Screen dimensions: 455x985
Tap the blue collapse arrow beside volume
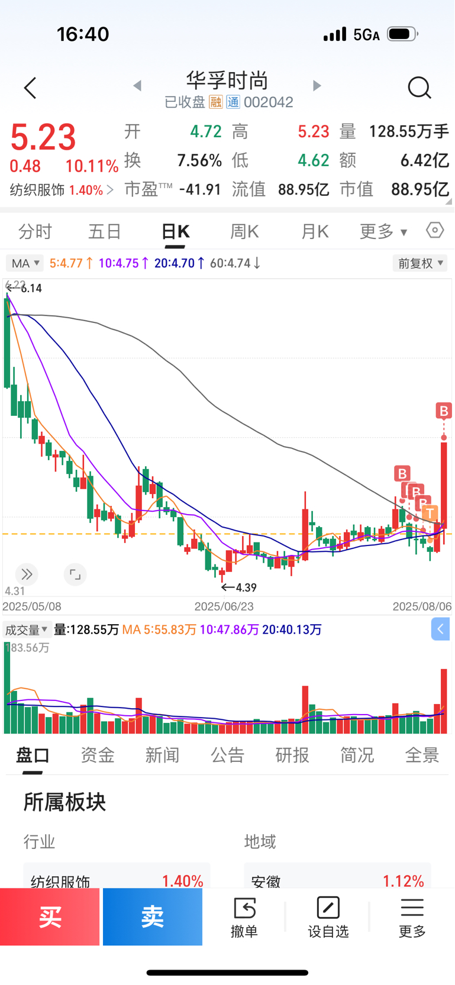440,629
